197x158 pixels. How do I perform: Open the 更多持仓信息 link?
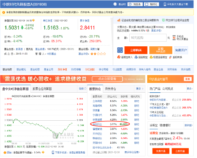[132, 152]
